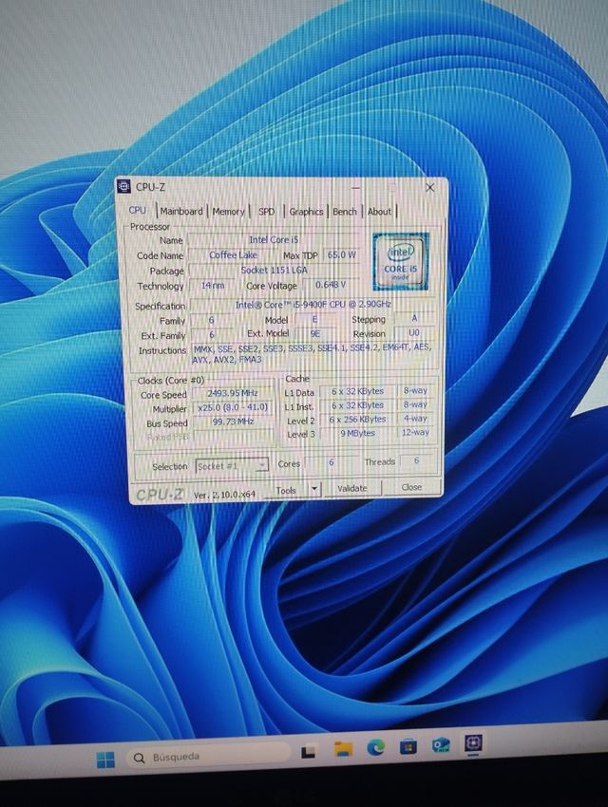Image resolution: width=608 pixels, height=807 pixels.
Task: Open the Socket #1 selection dropdown
Action: pyautogui.click(x=232, y=466)
